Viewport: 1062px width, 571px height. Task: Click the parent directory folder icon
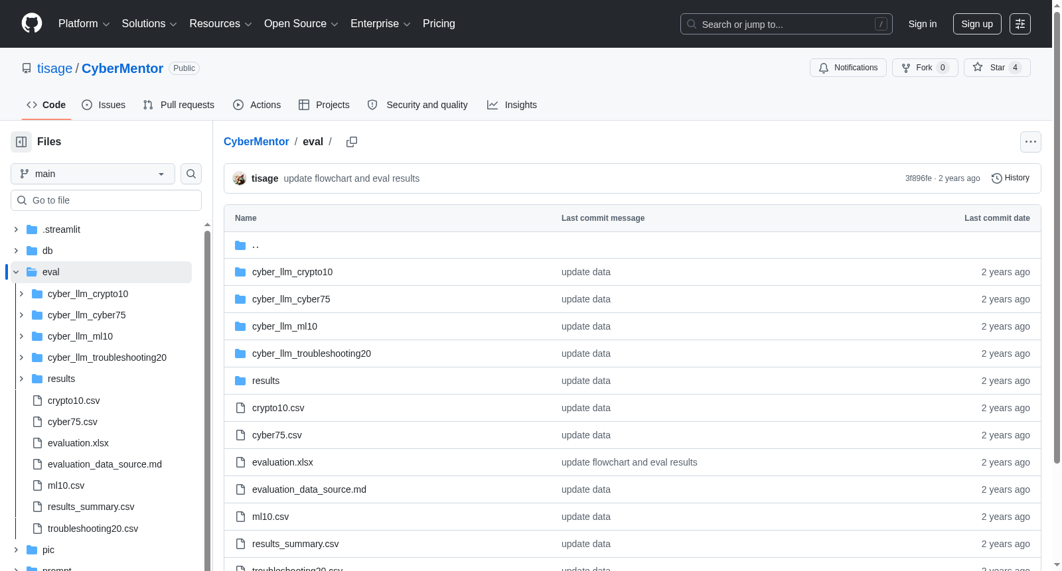click(x=240, y=245)
